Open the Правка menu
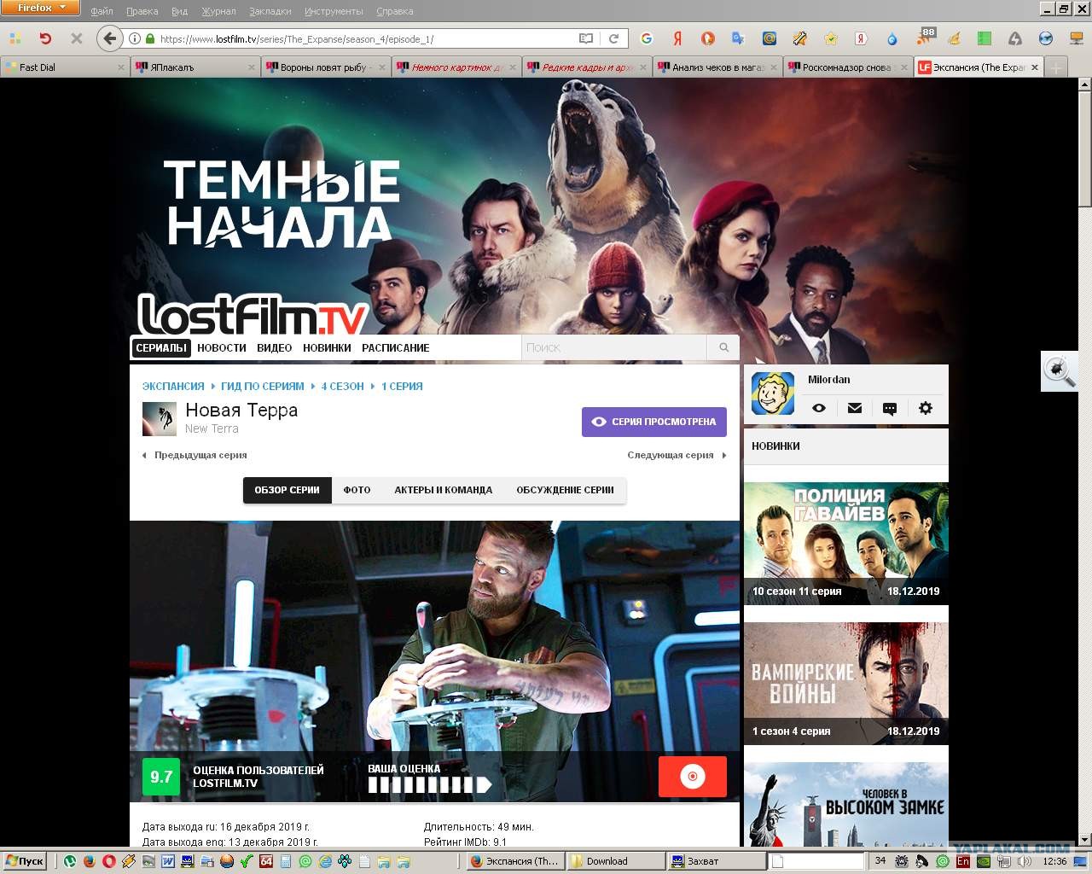The height and width of the screenshot is (874, 1092). [x=142, y=11]
